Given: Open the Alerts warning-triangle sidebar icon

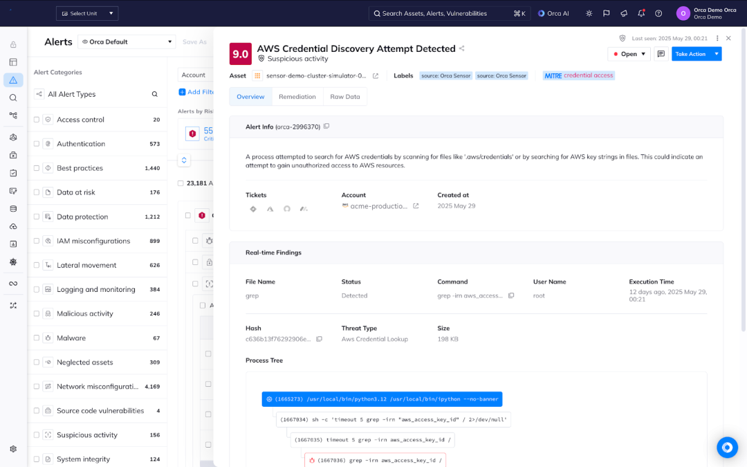Looking at the screenshot, I should click(x=13, y=80).
